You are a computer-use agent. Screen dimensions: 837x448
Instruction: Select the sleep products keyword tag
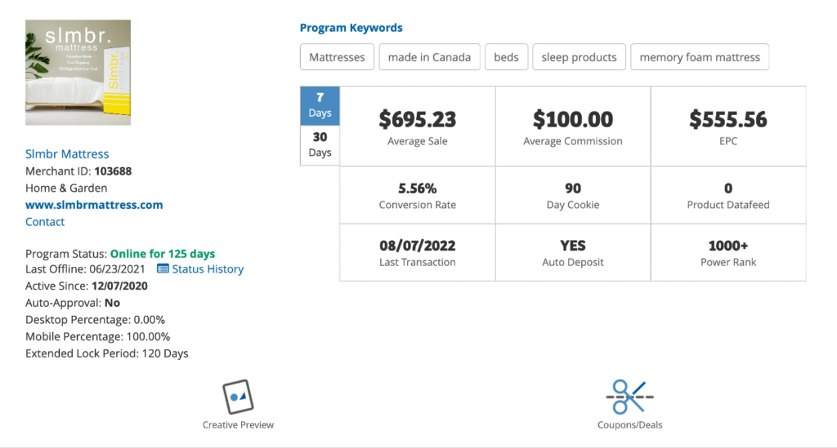coord(579,57)
